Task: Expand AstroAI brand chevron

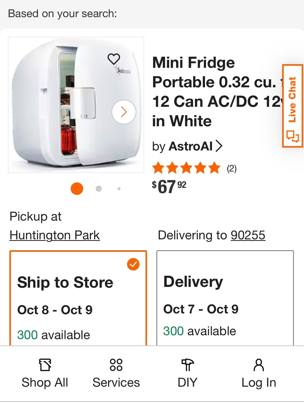Action: pyautogui.click(x=219, y=146)
